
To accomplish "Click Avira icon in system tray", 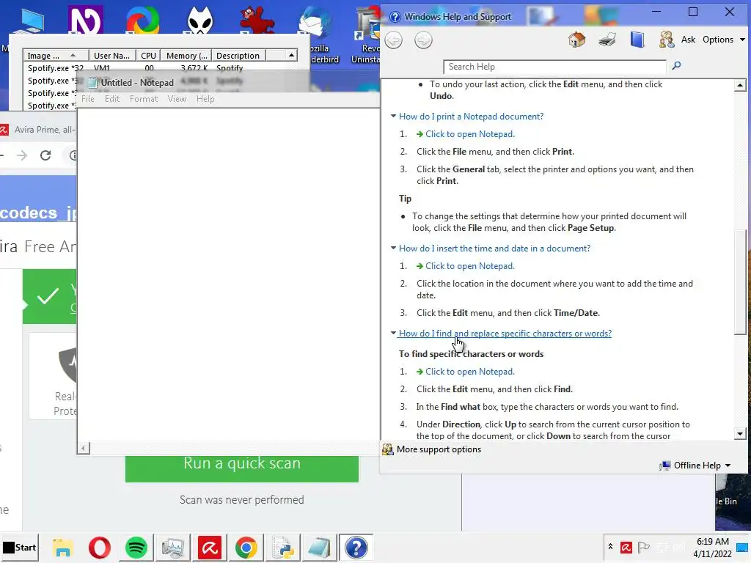I will (626, 547).
